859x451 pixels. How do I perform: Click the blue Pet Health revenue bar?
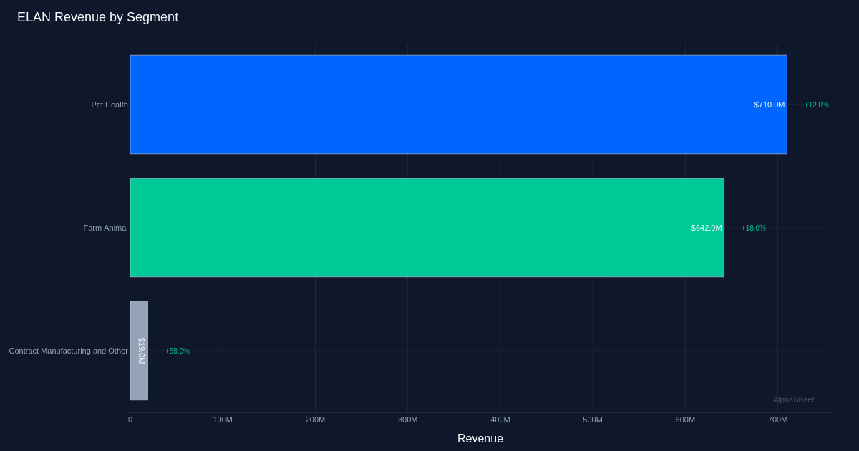coord(458,105)
